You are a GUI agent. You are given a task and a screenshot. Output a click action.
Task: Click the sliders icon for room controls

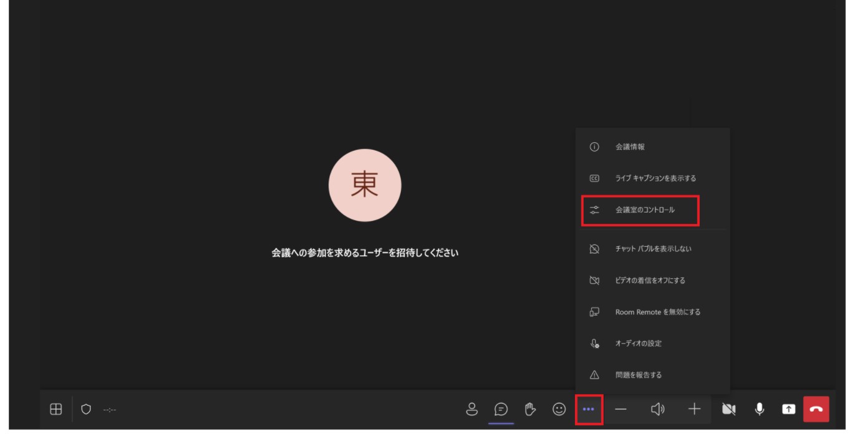coord(594,210)
